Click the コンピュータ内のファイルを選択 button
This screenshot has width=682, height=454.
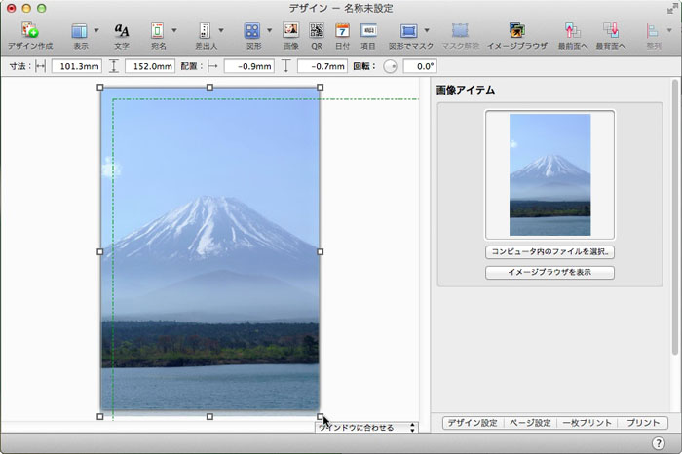(x=549, y=252)
